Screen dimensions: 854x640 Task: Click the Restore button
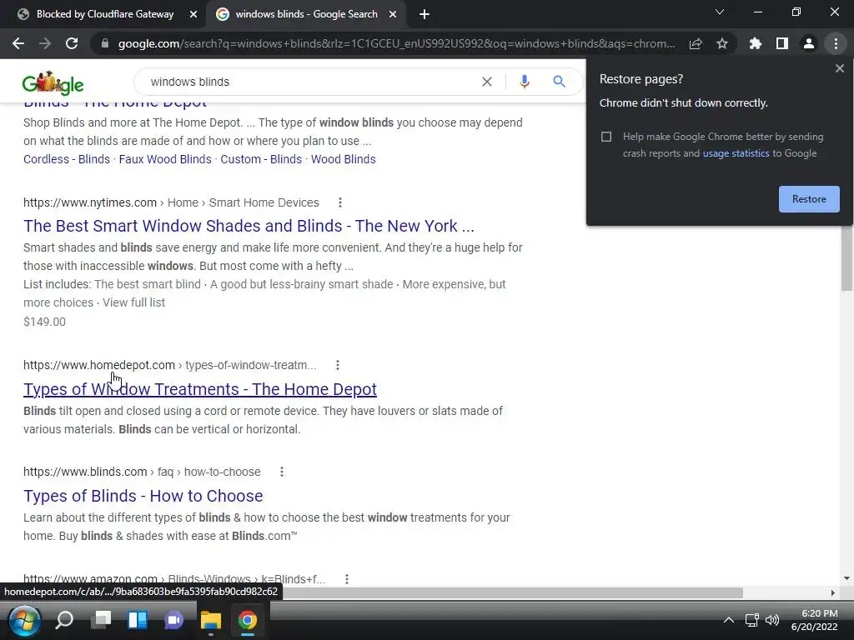pyautogui.click(x=809, y=199)
